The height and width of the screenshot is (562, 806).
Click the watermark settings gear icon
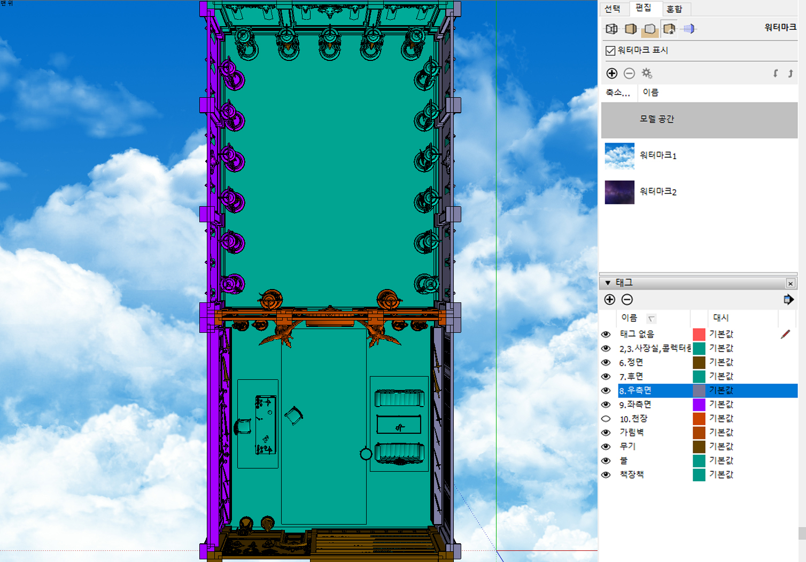point(647,73)
